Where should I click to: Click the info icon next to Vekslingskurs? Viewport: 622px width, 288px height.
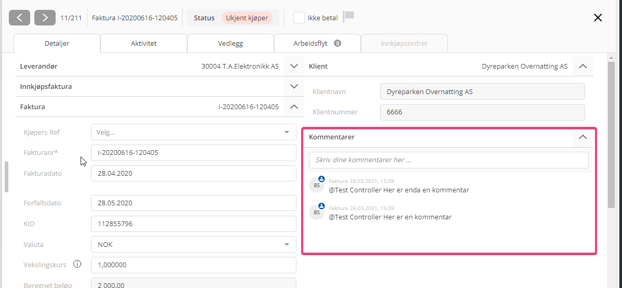click(x=77, y=264)
